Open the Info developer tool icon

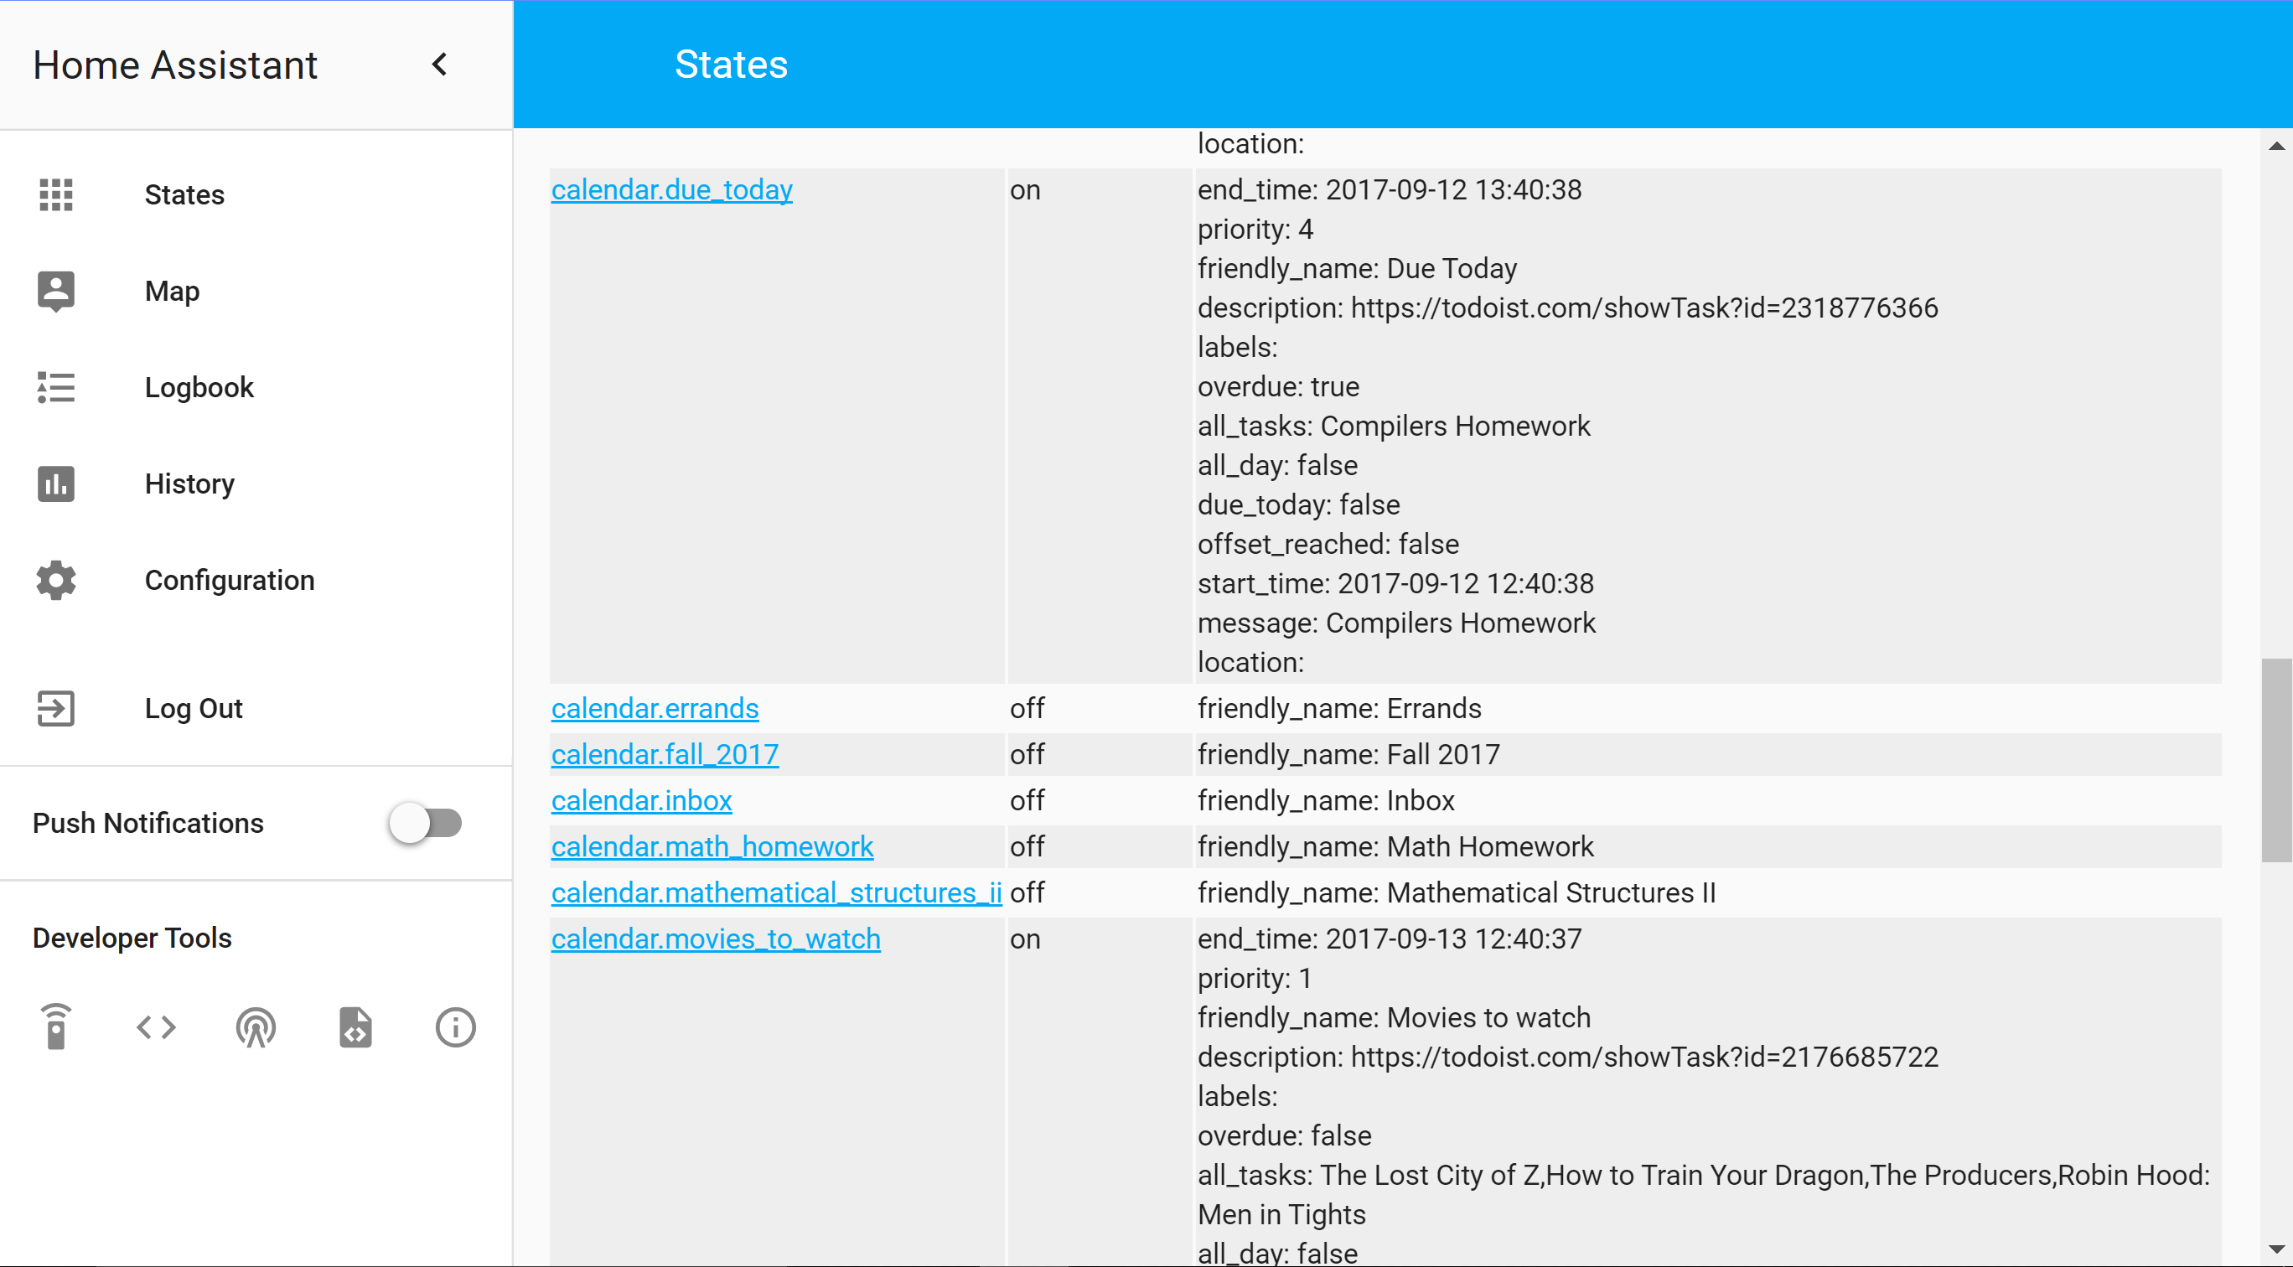[x=455, y=1027]
